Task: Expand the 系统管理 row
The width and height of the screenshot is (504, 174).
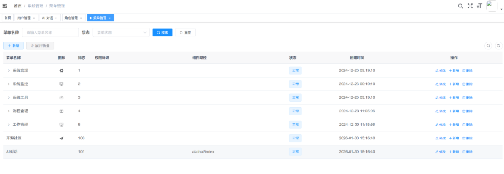Action: [9, 70]
